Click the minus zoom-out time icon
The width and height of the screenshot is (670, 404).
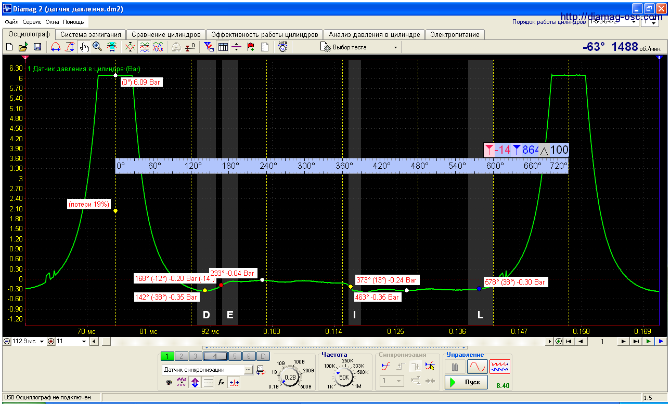click(6, 341)
